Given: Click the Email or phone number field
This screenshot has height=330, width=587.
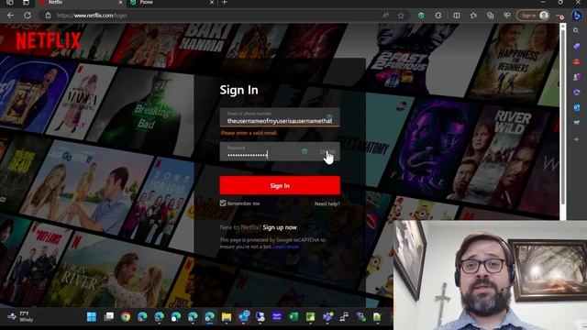Looking at the screenshot, I should 280,117.
